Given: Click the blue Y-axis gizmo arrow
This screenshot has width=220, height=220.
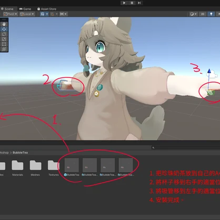Looking at the screenshot, I should click(209, 71).
